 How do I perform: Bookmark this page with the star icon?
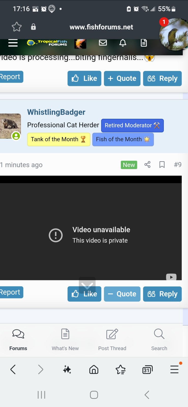click(17, 27)
